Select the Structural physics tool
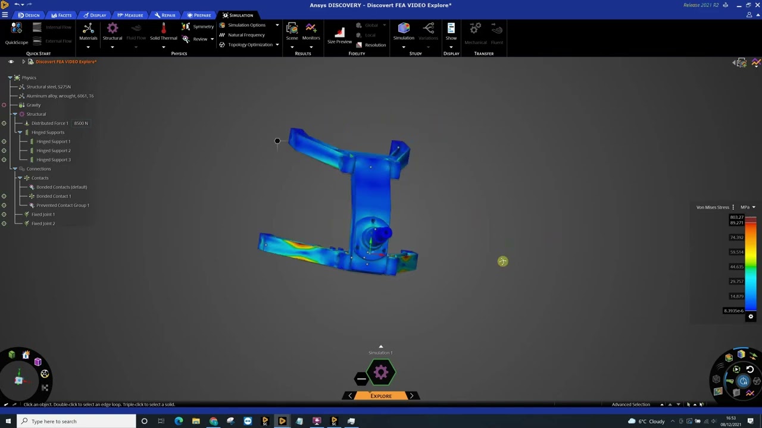The height and width of the screenshot is (428, 762). point(112,32)
